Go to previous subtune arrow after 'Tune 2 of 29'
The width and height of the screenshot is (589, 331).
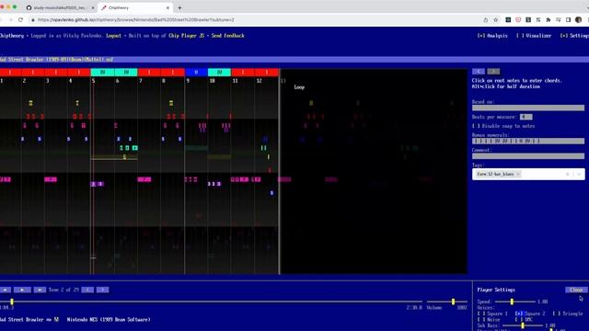[x=87, y=290]
